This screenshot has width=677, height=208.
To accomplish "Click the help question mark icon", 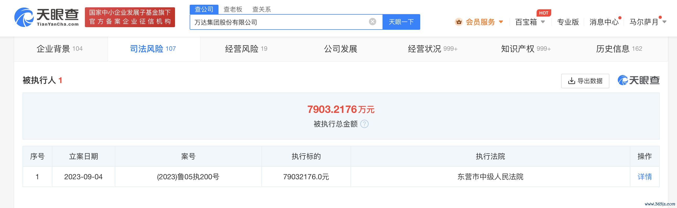I will (364, 124).
